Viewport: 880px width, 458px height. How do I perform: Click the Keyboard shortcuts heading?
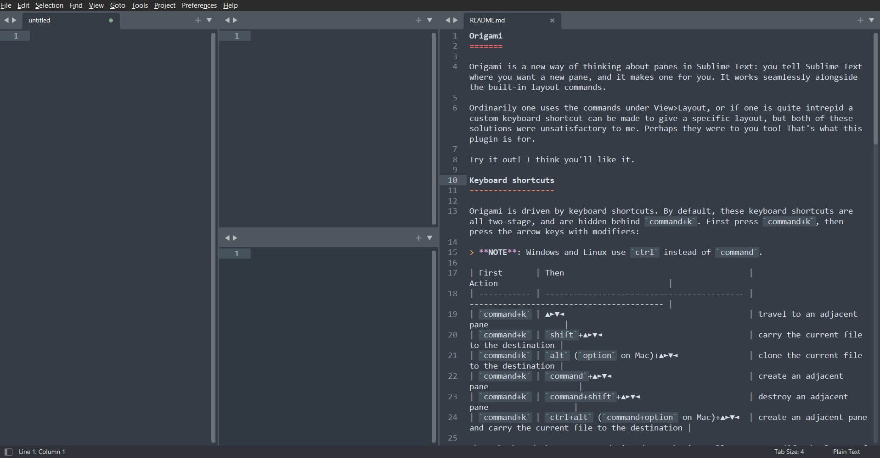point(512,180)
